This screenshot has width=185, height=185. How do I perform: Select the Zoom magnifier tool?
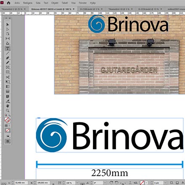(x=8, y=111)
